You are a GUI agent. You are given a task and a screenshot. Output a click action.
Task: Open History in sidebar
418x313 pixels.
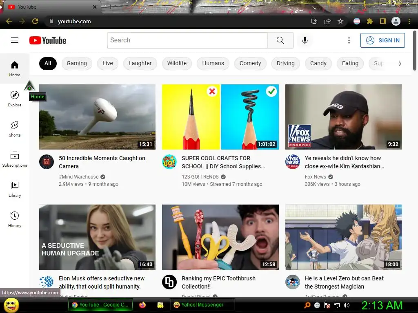(x=15, y=219)
